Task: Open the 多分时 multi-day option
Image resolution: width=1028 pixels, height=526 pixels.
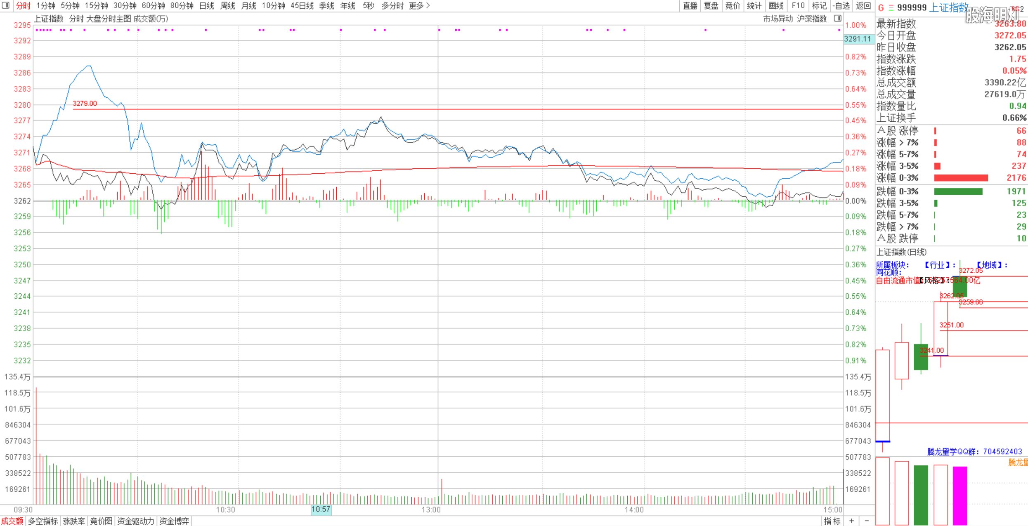Action: [x=392, y=6]
